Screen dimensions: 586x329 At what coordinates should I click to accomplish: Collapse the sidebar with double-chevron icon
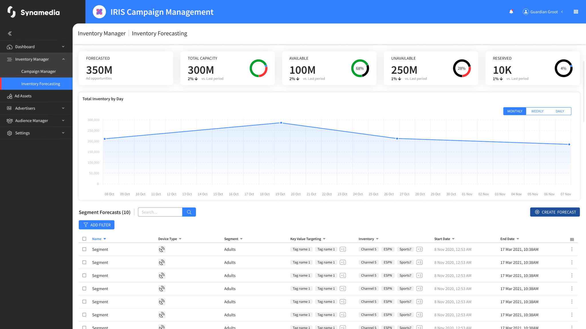[10, 33]
